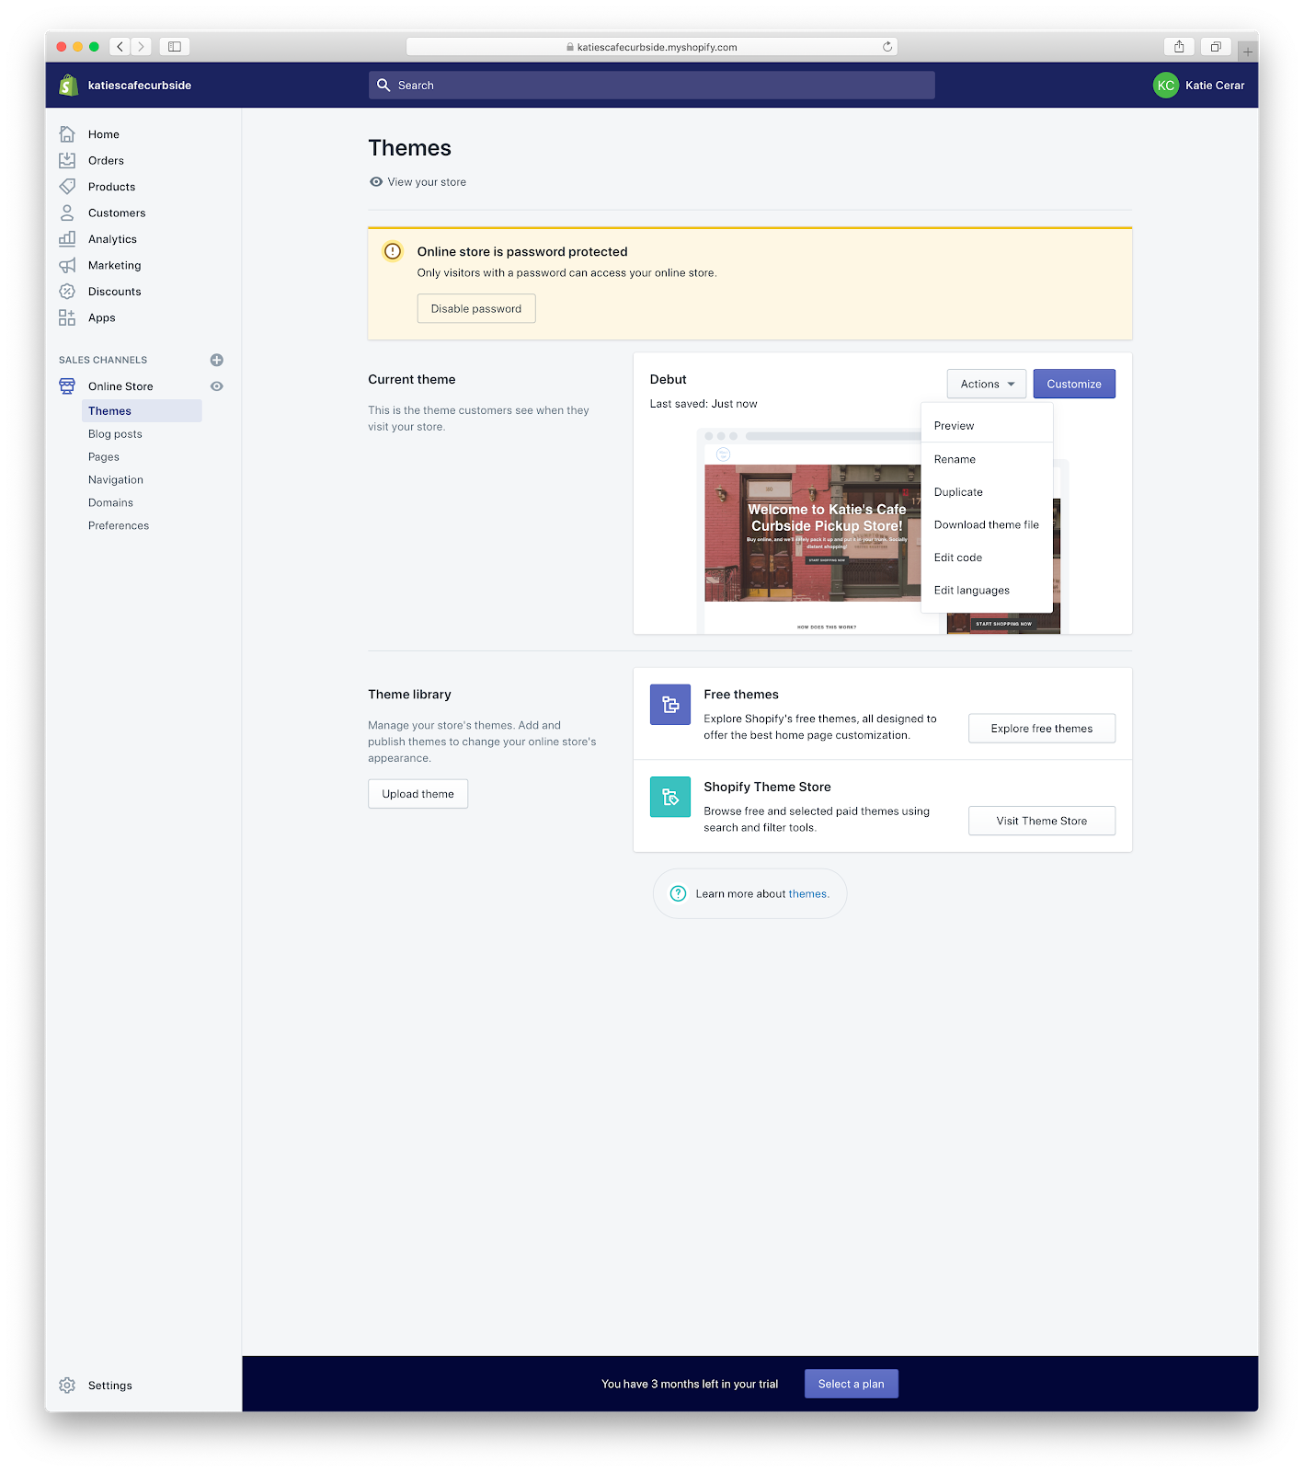
Task: Click the help question mark icon
Action: click(x=678, y=893)
